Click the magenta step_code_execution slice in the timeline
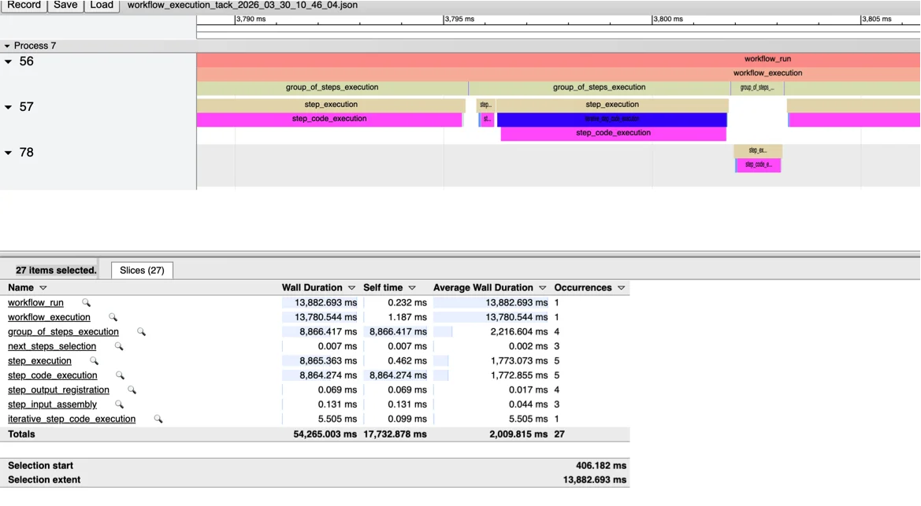 (x=329, y=118)
